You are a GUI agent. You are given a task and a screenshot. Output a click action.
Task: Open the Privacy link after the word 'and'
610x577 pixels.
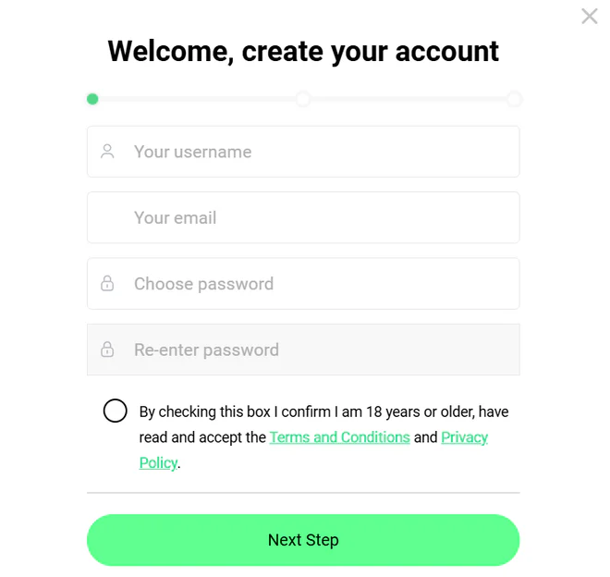(x=465, y=437)
